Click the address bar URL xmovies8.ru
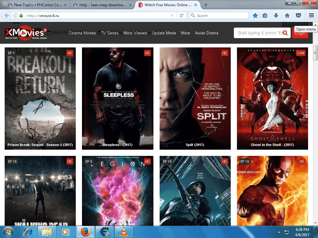Viewport: 318px width, 238px height. [43, 15]
